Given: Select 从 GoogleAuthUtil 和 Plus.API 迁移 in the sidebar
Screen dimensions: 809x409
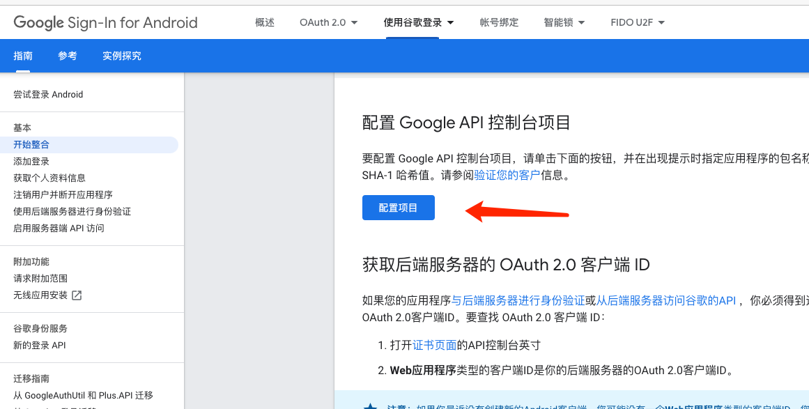Looking at the screenshot, I should 83,396.
